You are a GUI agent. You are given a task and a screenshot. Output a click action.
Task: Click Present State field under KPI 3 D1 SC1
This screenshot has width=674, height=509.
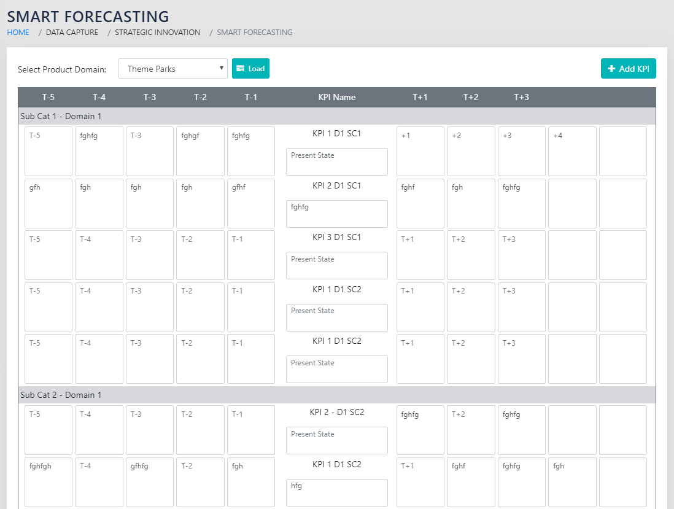tap(336, 265)
